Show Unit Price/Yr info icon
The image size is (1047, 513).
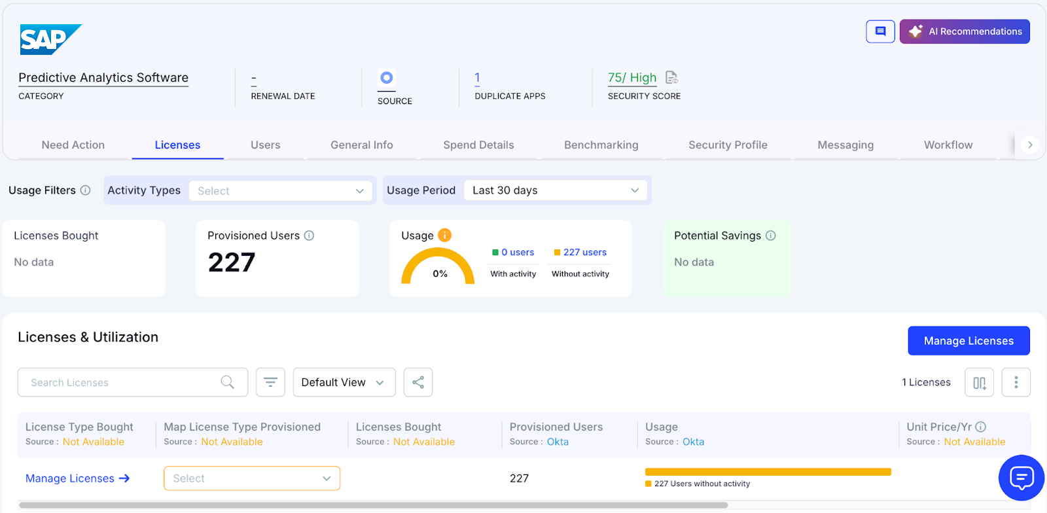click(x=980, y=427)
